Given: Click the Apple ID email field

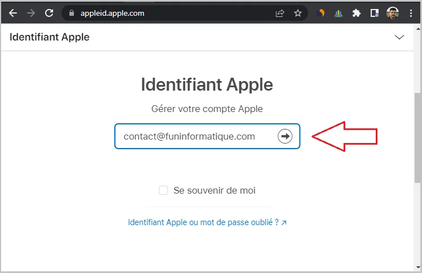Looking at the screenshot, I should pyautogui.click(x=207, y=136).
